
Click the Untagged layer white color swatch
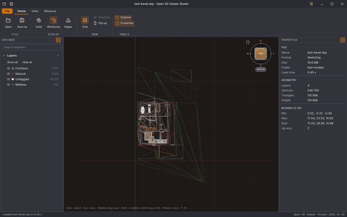[13, 79]
